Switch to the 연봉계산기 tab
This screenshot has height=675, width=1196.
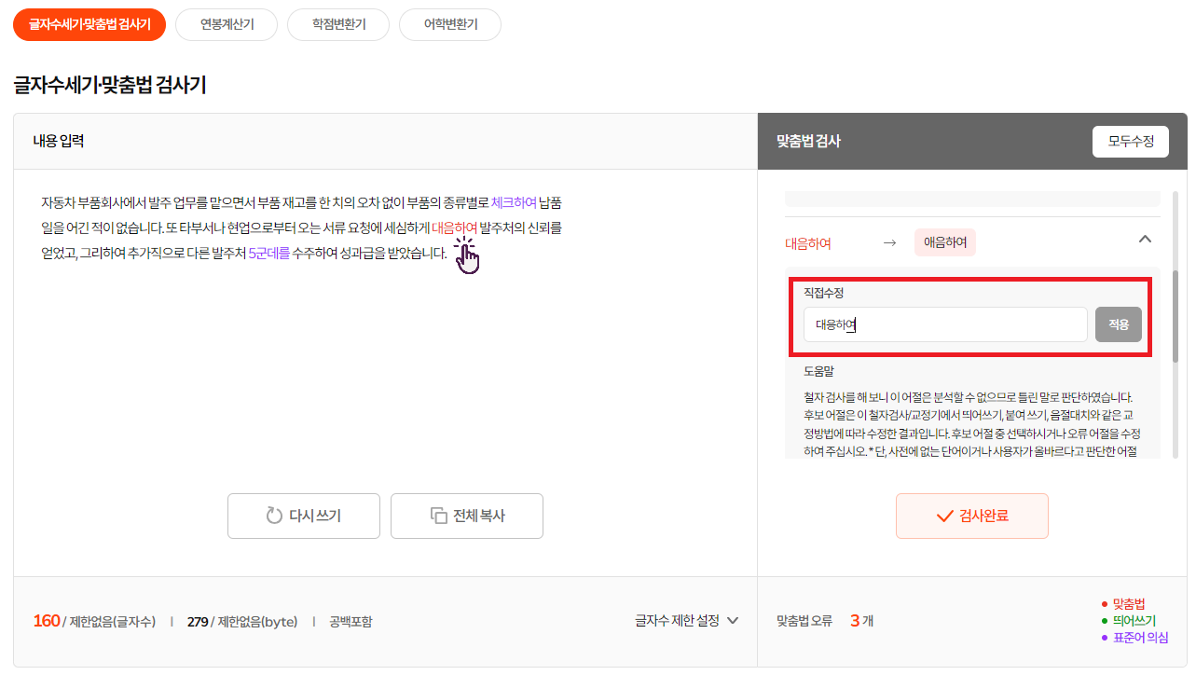[226, 25]
